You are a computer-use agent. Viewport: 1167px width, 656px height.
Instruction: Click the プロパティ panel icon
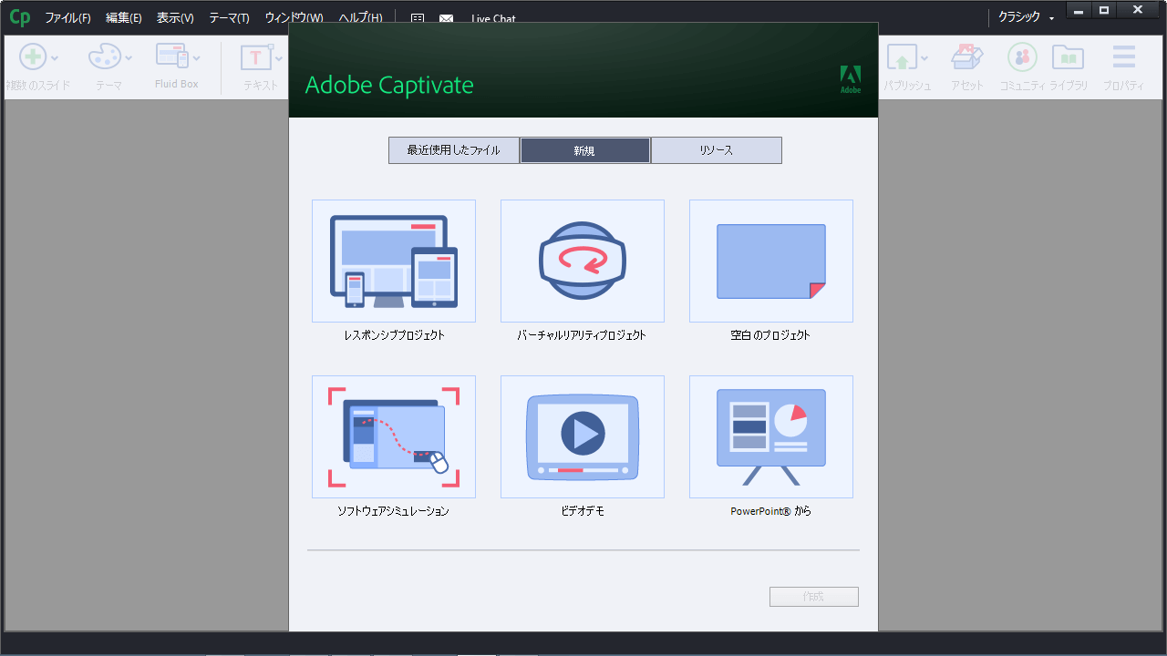(x=1123, y=58)
